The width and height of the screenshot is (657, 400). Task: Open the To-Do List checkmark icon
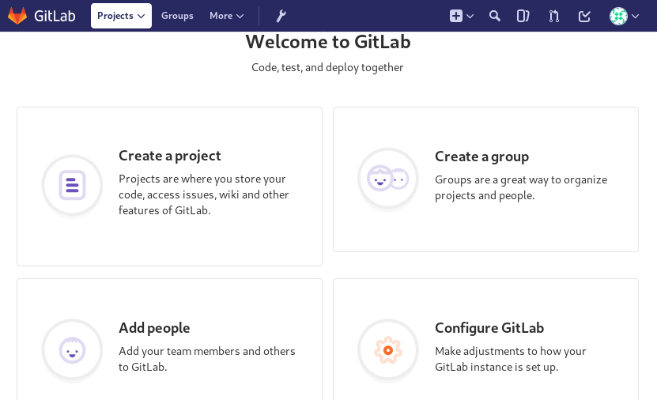[x=584, y=16]
